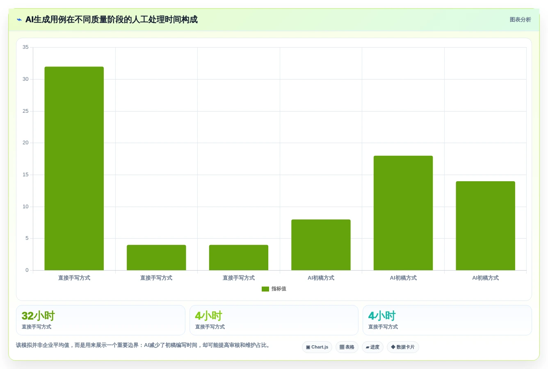The width and height of the screenshot is (548, 369).
Task: Click the y-axis tick label 30
Action: tap(25, 79)
